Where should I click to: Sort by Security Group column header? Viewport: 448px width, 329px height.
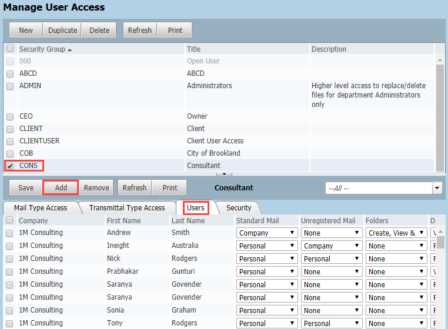tap(42, 49)
